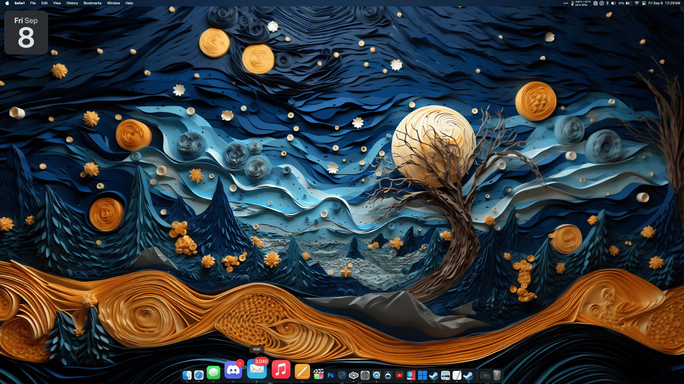The width and height of the screenshot is (684, 384).
Task: Open Discord from the Dock
Action: pos(233,370)
